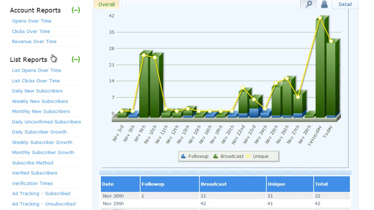Open Ad Tracking - Subscribed report
Screen dimensions: 374x210
click(x=41, y=193)
